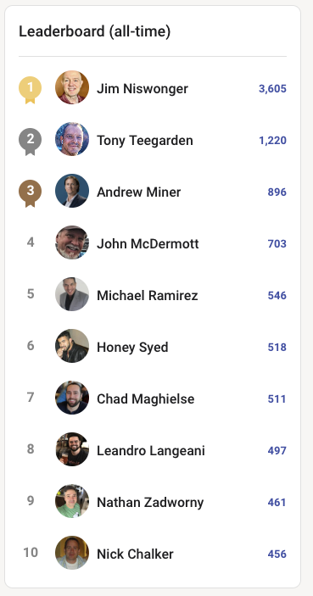Click John McDermott's avatar image

point(72,242)
